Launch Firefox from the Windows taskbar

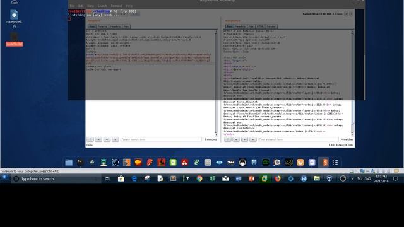277,178
